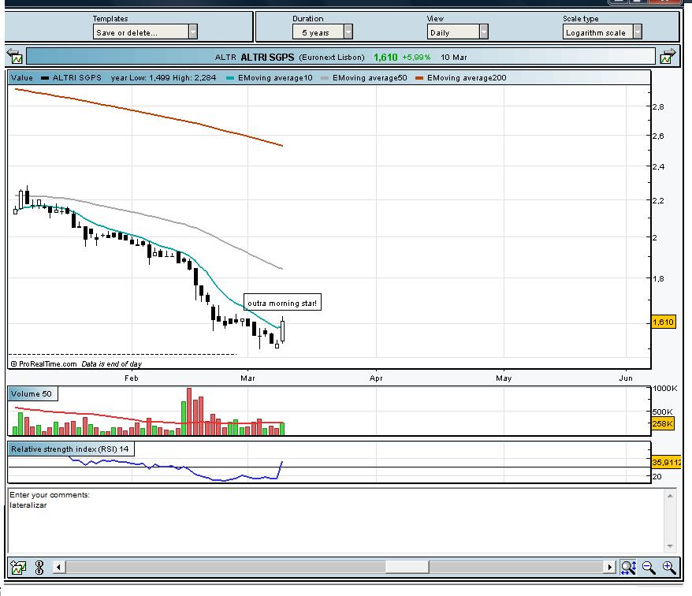This screenshot has width=692, height=596.
Task: Click the EMoving average10 teal swatch
Action: pyautogui.click(x=230, y=78)
